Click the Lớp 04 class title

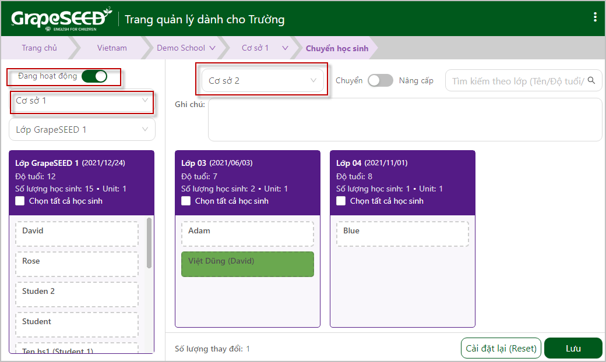348,163
